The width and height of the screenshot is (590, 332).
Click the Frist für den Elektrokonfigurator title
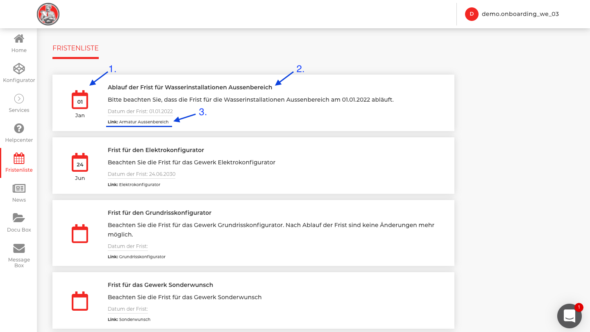[156, 150]
